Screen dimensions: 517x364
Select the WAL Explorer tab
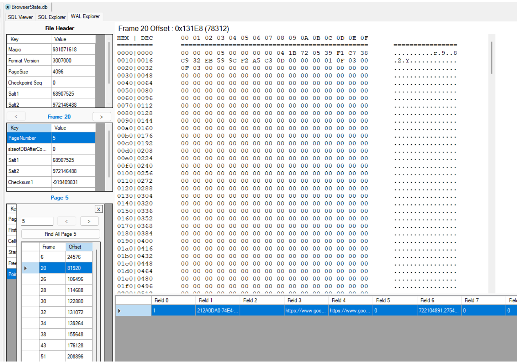(85, 16)
